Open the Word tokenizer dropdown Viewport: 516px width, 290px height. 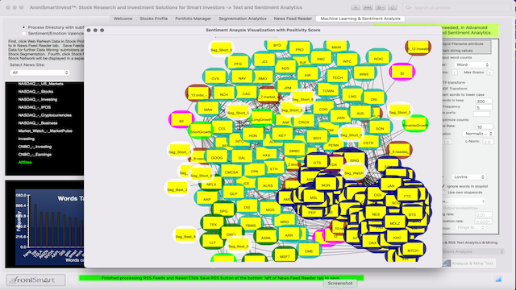pyautogui.click(x=472, y=64)
